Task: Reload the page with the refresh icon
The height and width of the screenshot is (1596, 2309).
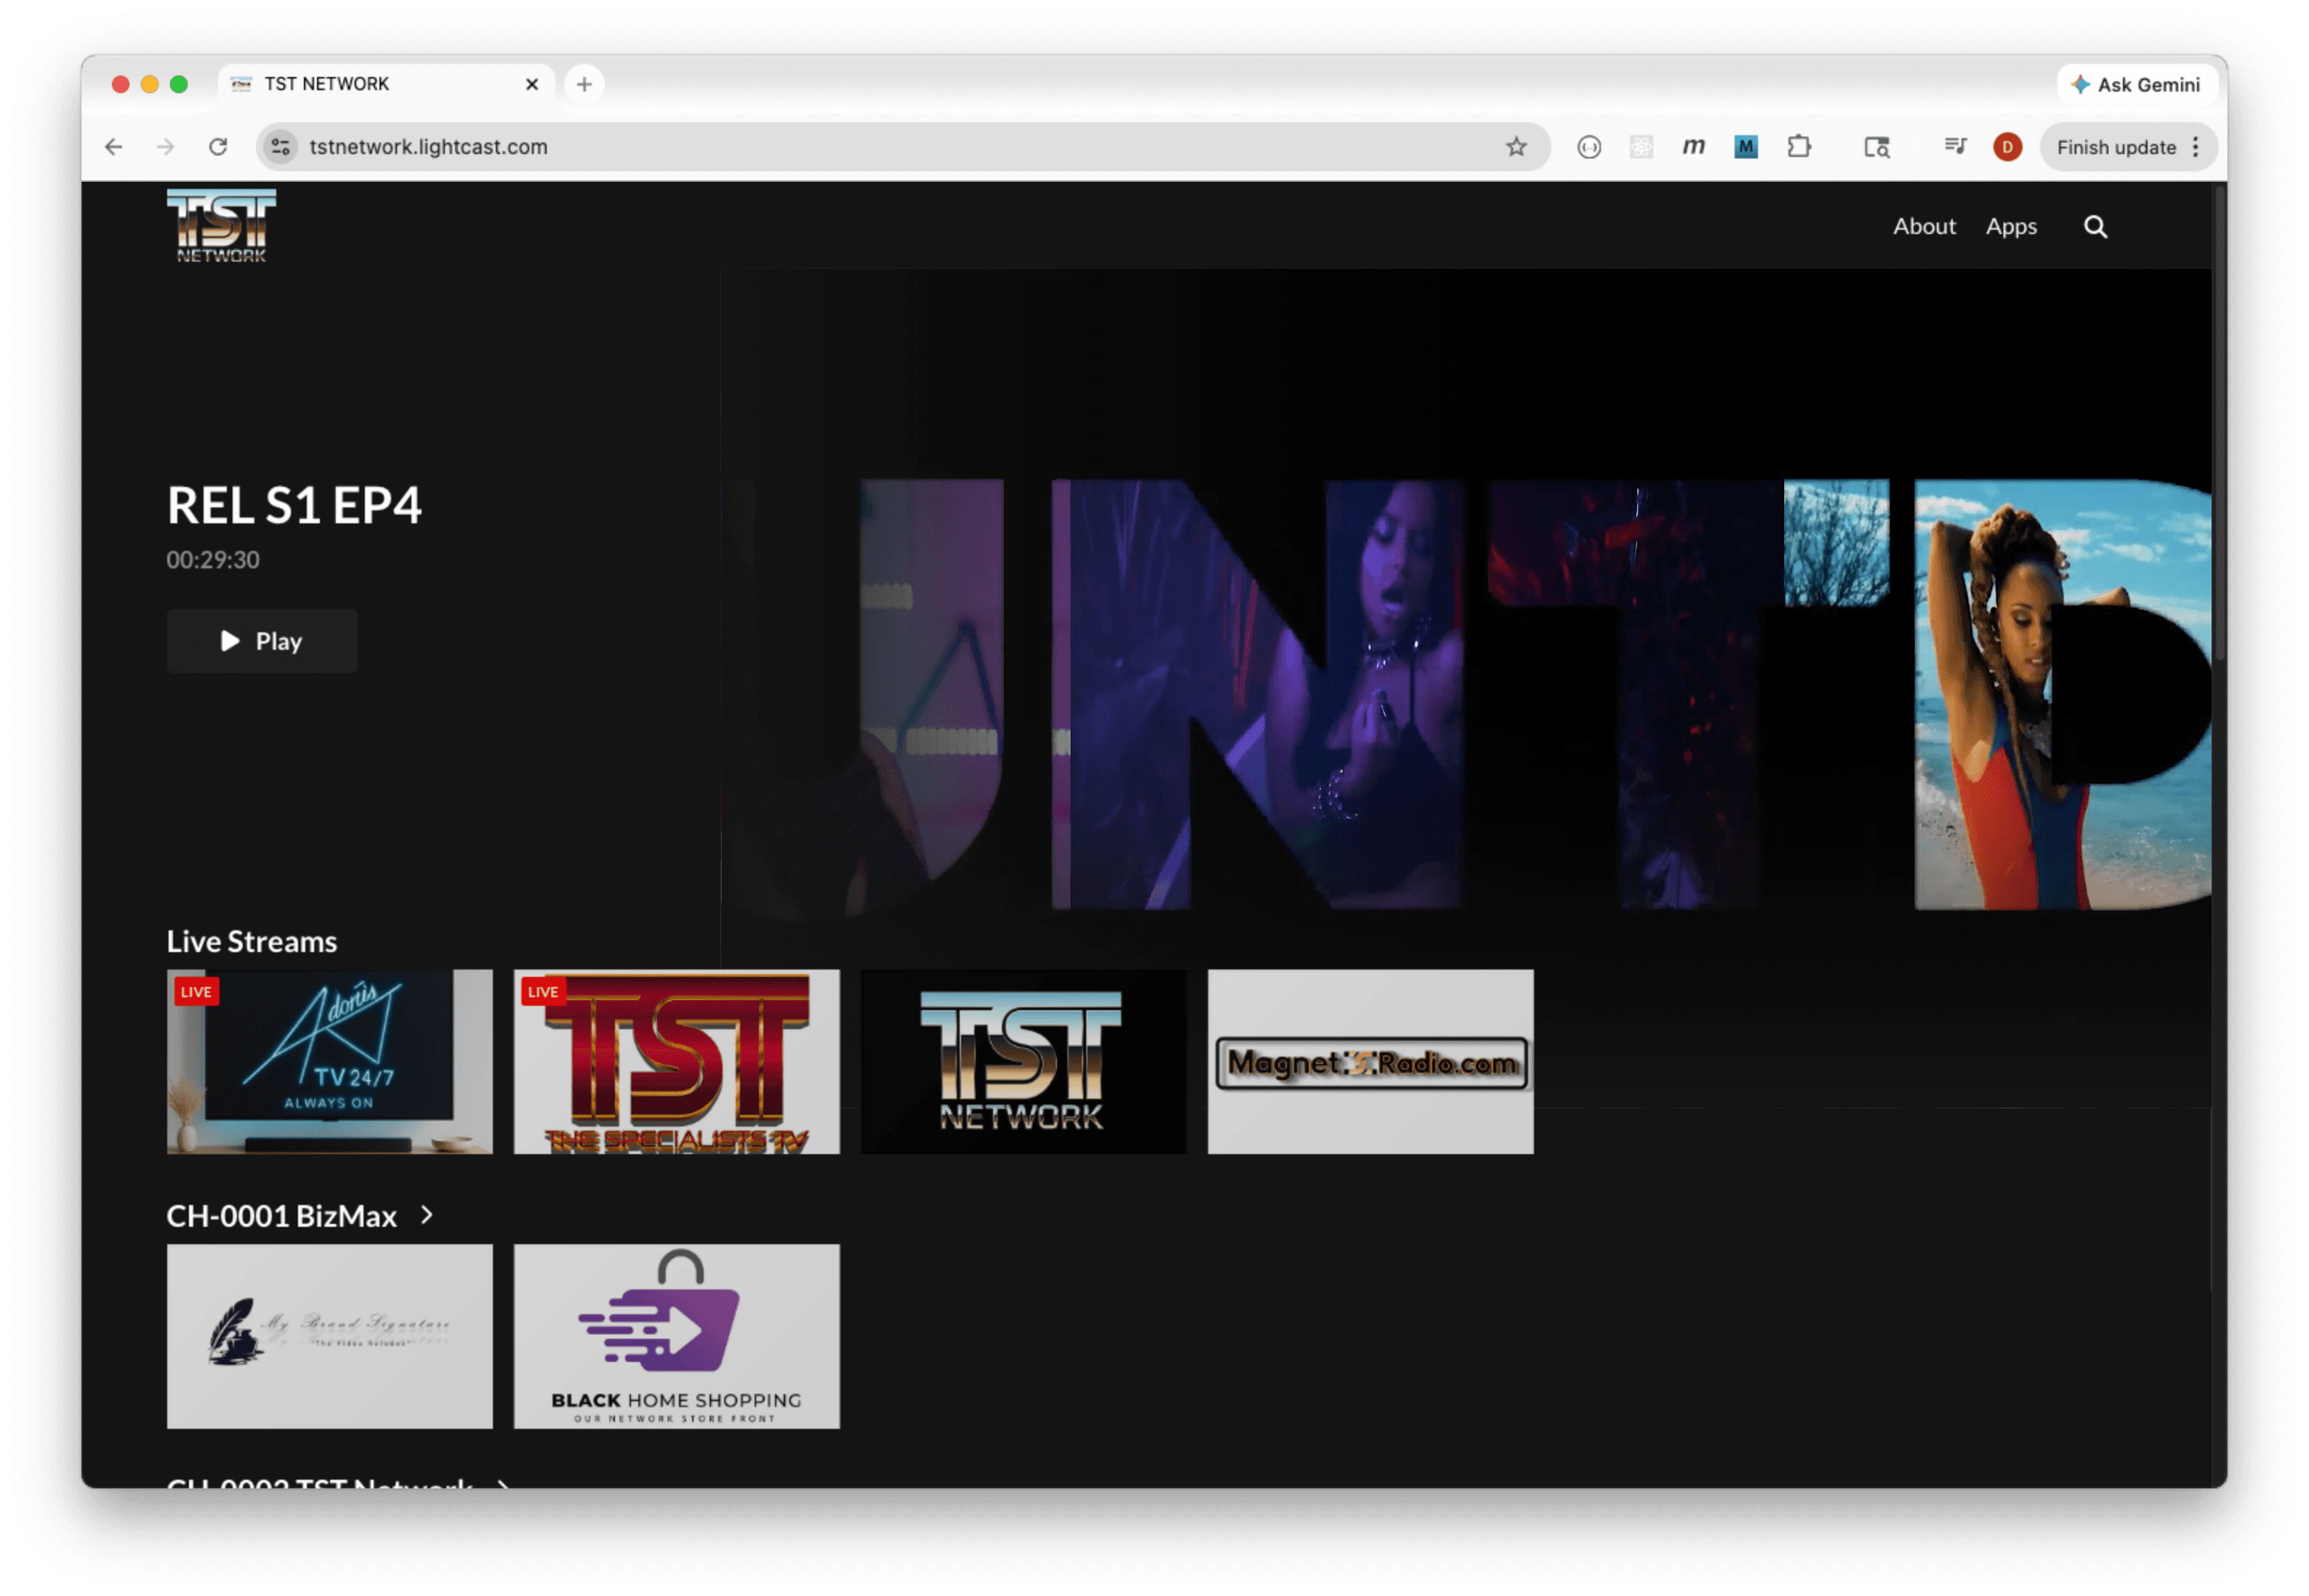Action: [x=218, y=147]
